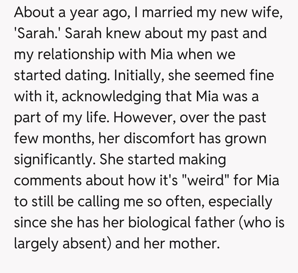Screen dimensions: 298x273
Task: Click the word "grown" in the text
Action: tap(246, 138)
